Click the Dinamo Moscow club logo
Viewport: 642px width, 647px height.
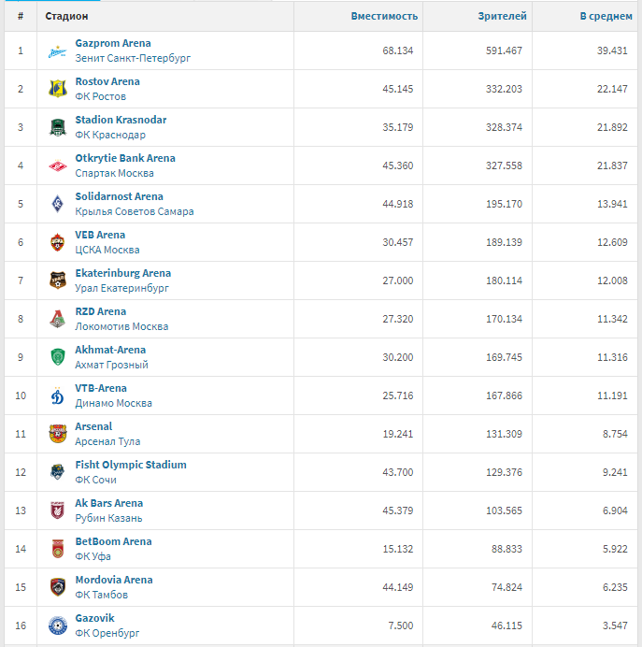pyautogui.click(x=58, y=396)
